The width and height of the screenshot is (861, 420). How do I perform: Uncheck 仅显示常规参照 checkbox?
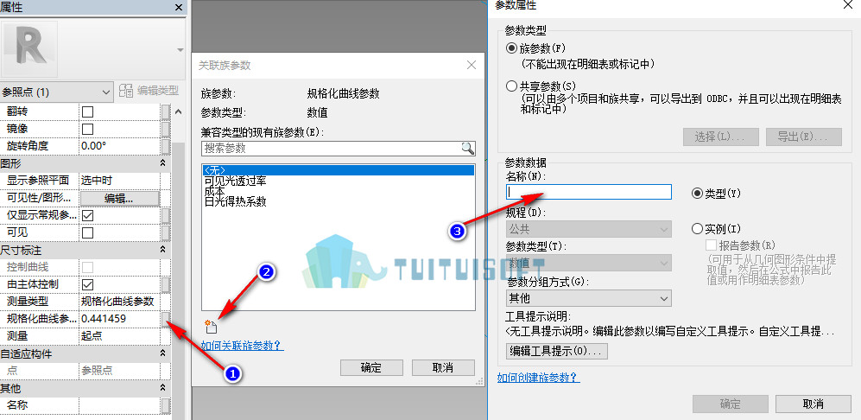87,215
